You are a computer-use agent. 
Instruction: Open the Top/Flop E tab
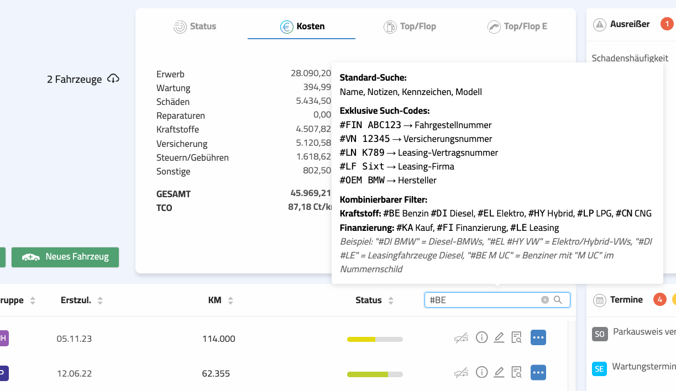click(517, 27)
